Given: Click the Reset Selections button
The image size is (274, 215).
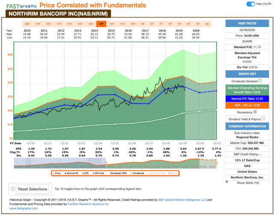Looking at the screenshot, I should (x=33, y=189).
